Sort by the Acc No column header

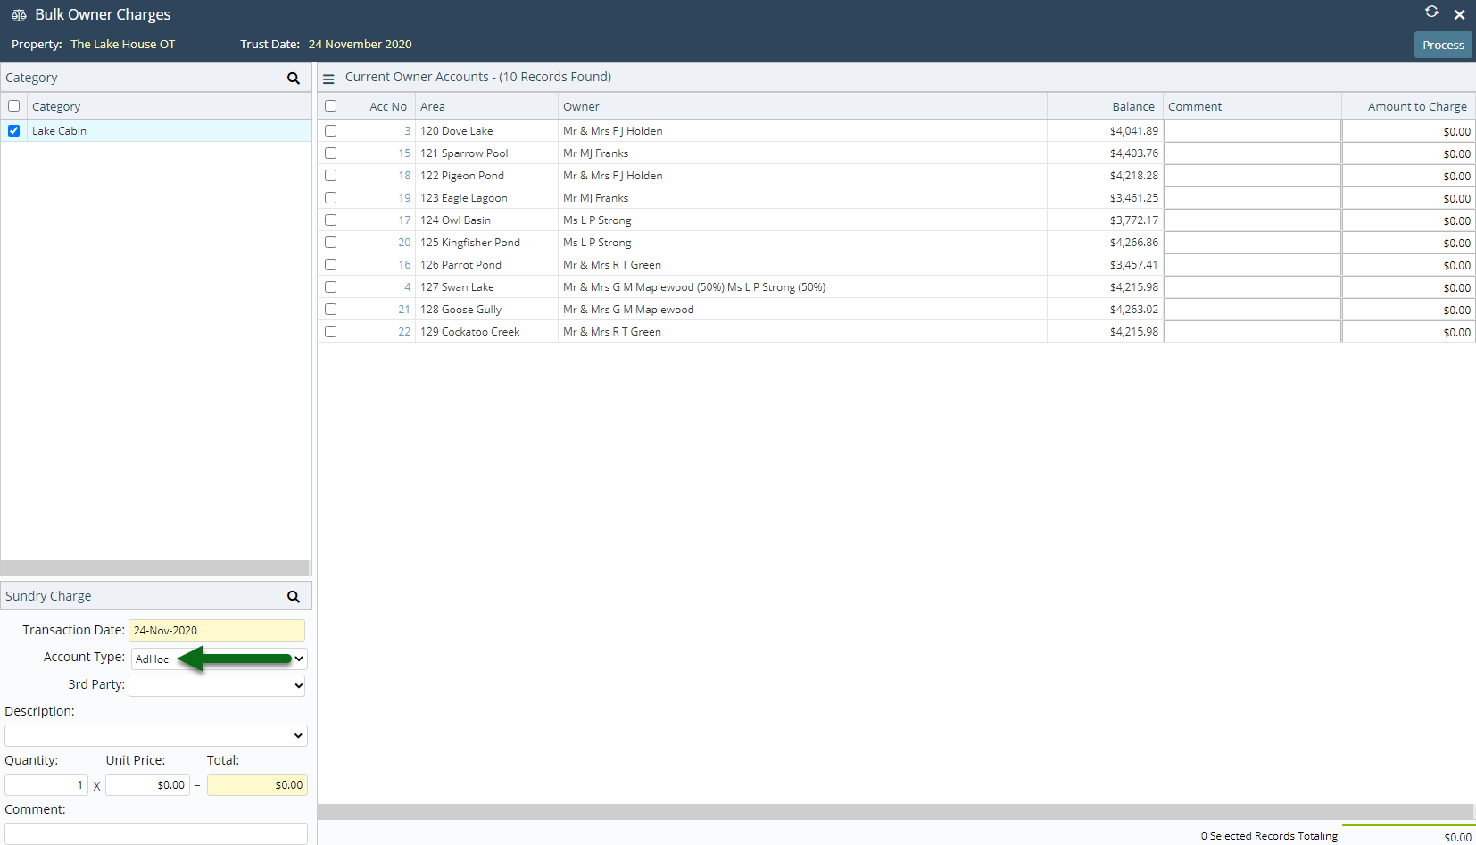388,106
